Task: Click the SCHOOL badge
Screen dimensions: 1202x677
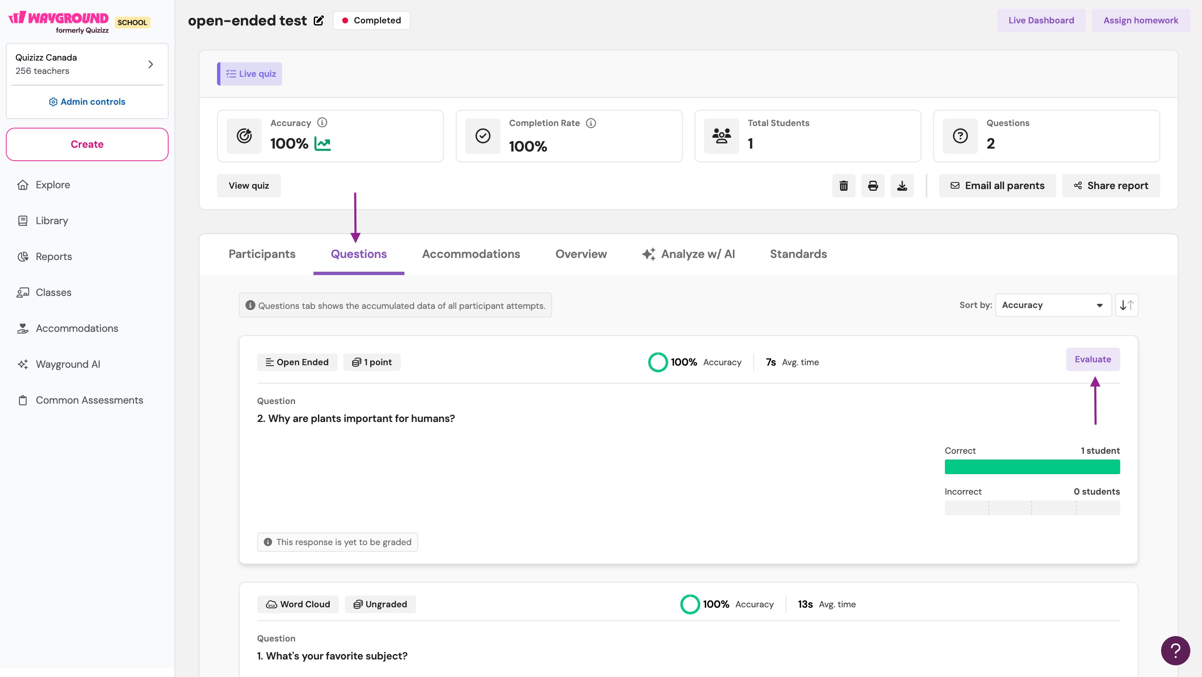Action: [132, 23]
